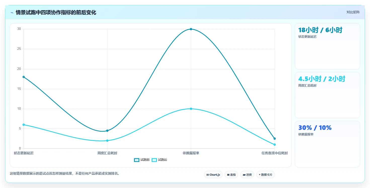Image resolution: width=370 pixels, height=188 pixels.
Task: Click the 18小时 / 6小时 card value
Action: 320,30
